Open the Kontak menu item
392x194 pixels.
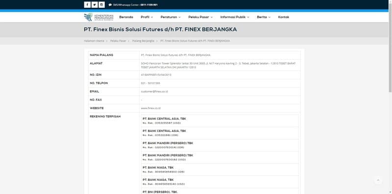pyautogui.click(x=284, y=17)
